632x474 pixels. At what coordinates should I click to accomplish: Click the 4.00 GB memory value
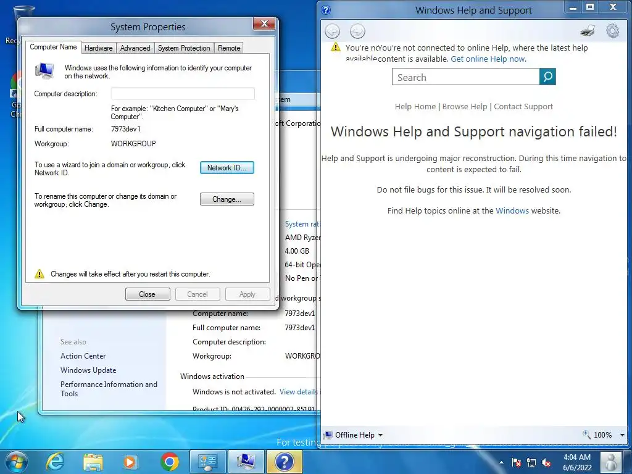[297, 251]
